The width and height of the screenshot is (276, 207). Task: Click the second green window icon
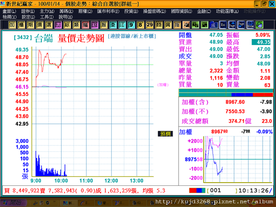point(204,25)
